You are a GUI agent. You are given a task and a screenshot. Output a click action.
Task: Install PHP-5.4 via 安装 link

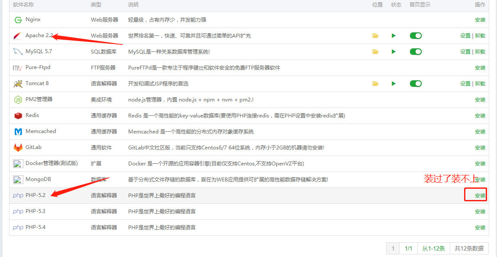(x=480, y=228)
